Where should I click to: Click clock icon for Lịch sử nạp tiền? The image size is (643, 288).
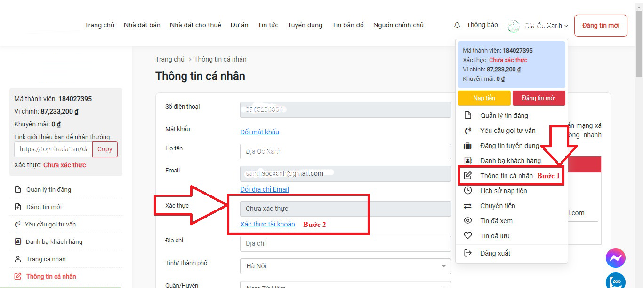468,191
